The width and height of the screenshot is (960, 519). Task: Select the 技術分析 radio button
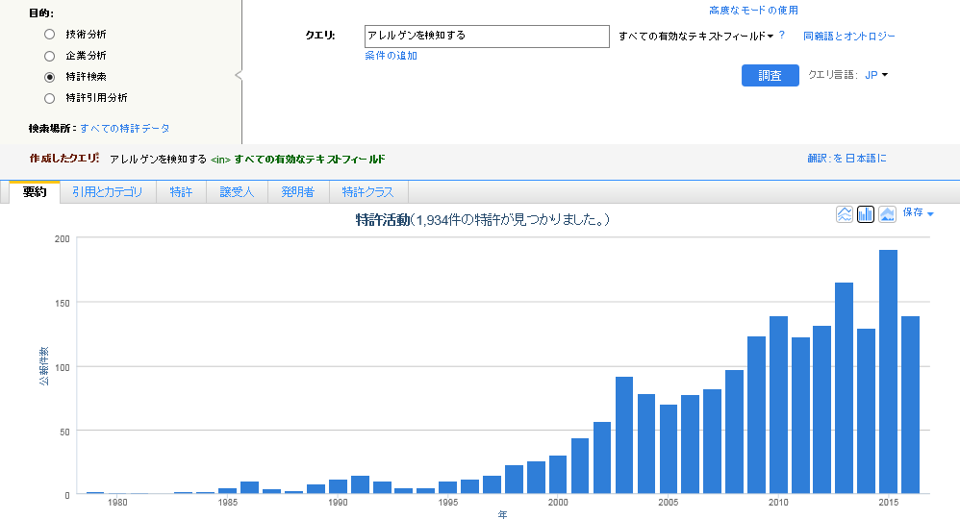click(50, 35)
